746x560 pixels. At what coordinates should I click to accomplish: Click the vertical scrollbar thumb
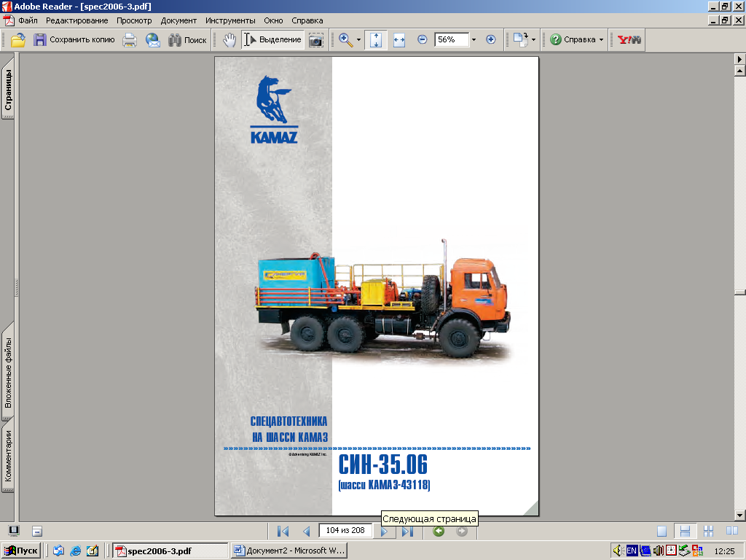point(740,292)
